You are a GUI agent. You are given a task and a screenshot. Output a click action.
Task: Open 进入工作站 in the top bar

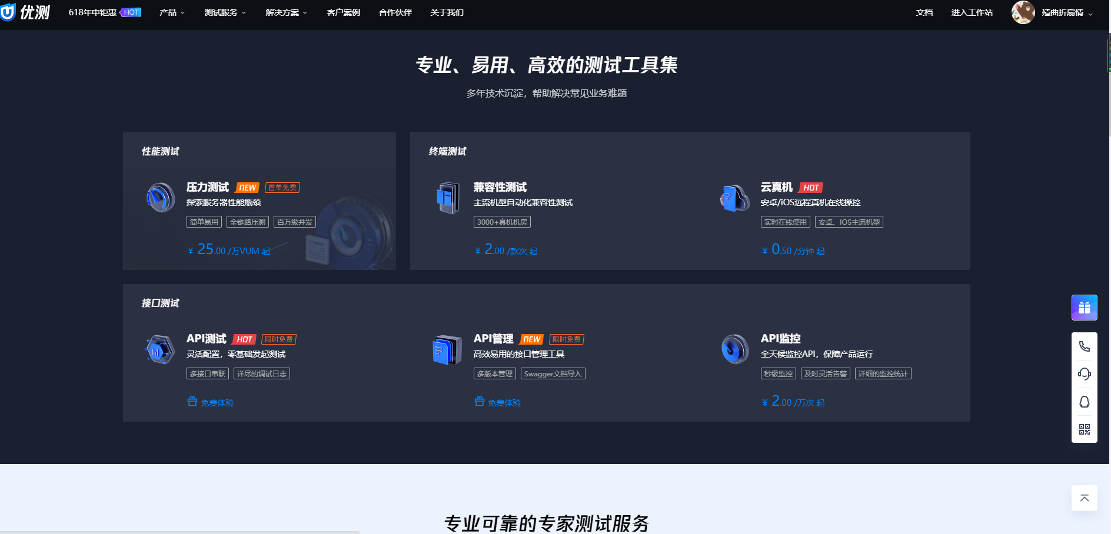click(x=971, y=12)
